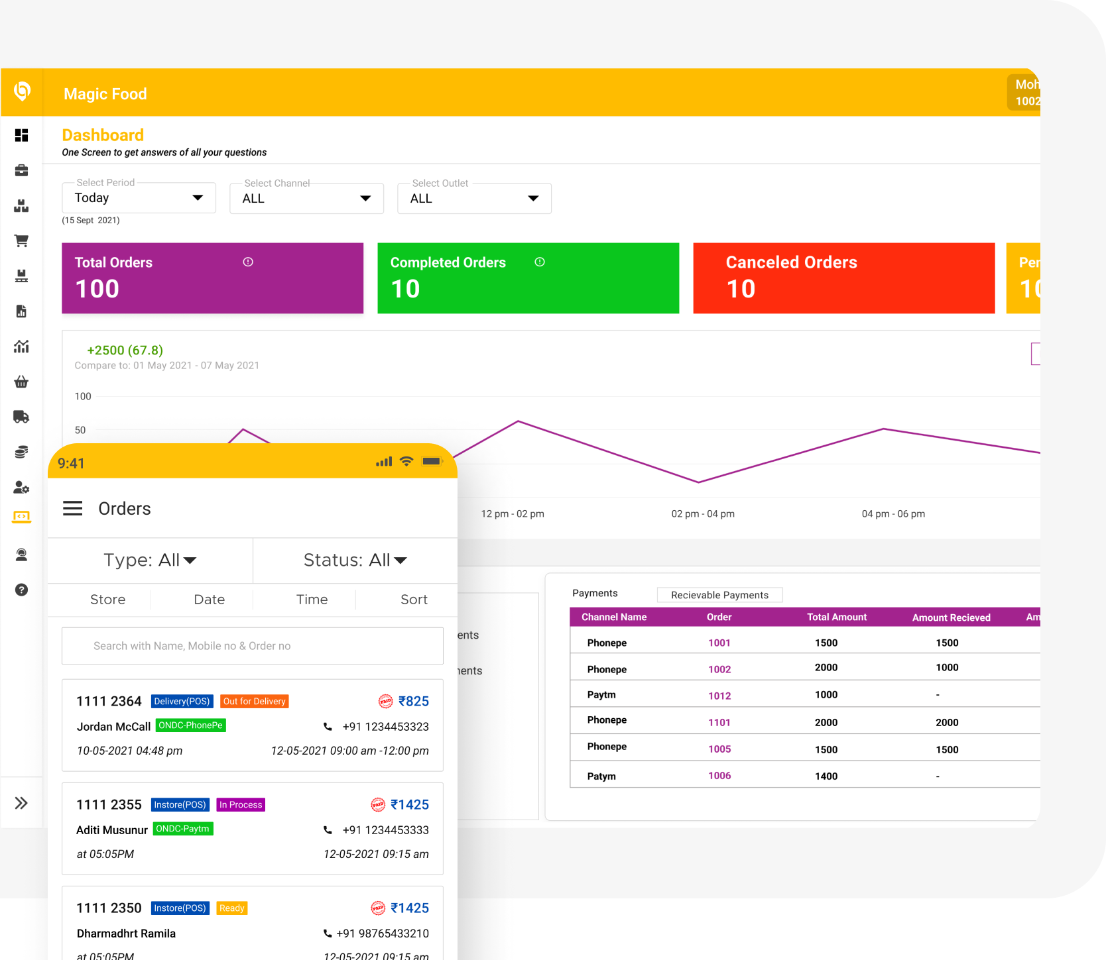Expand the sidebar with double chevron
Screen dimensions: 1106x960
point(21,803)
